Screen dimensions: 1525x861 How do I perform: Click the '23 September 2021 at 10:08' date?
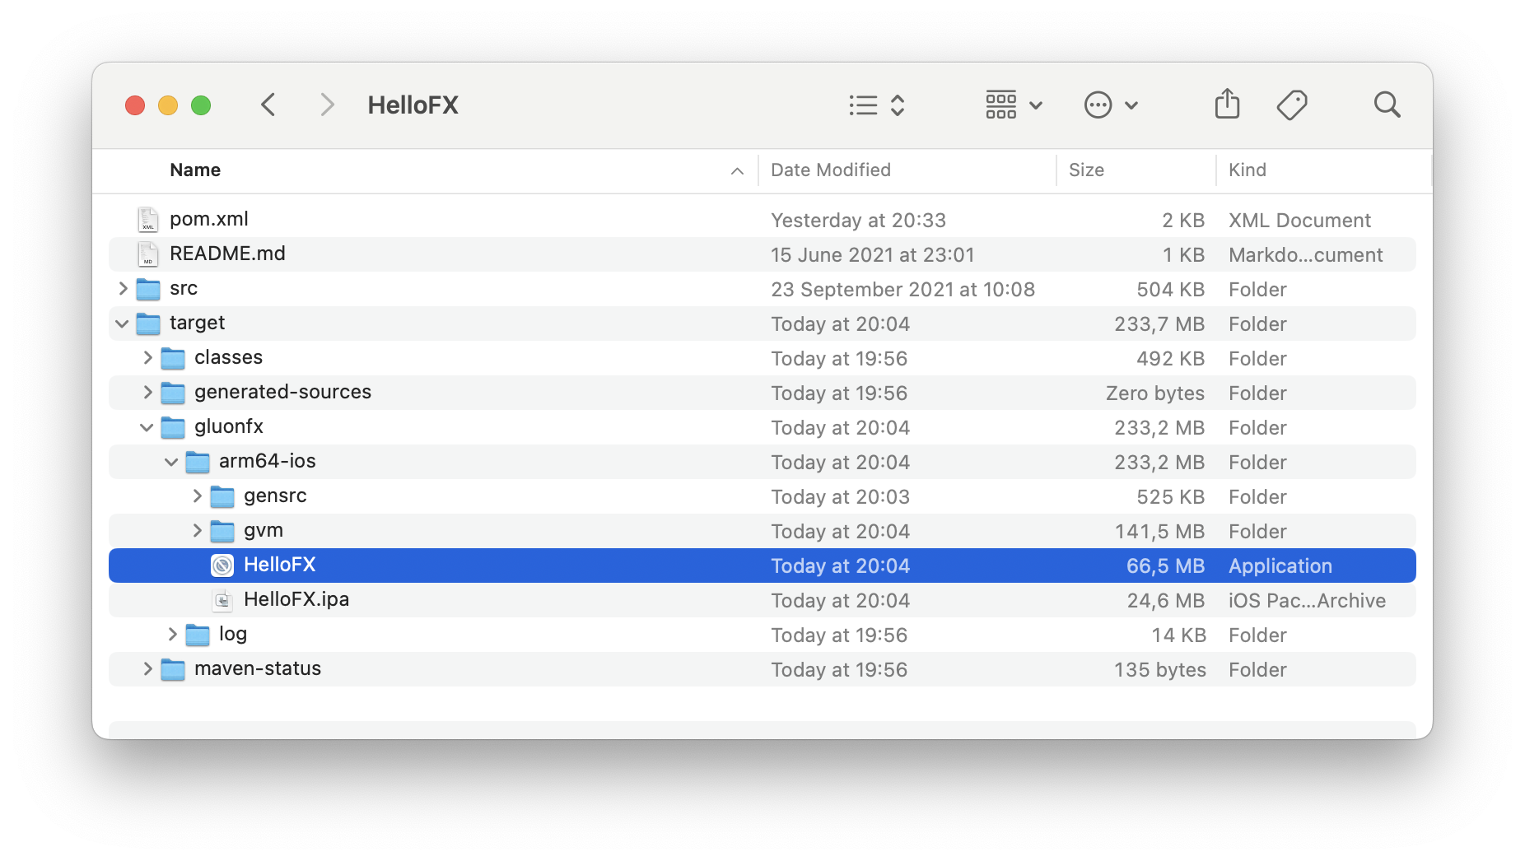(902, 289)
